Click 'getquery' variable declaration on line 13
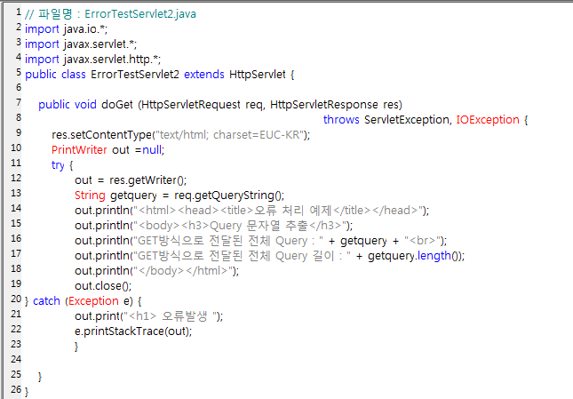This screenshot has height=399, width=573. [x=133, y=196]
